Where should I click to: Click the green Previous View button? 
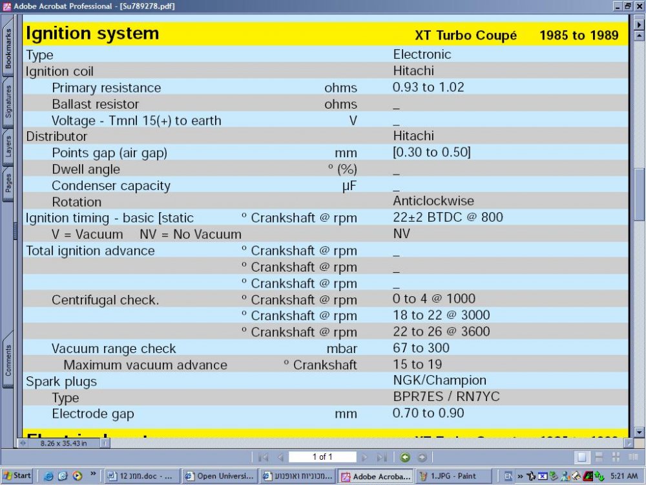(x=405, y=457)
